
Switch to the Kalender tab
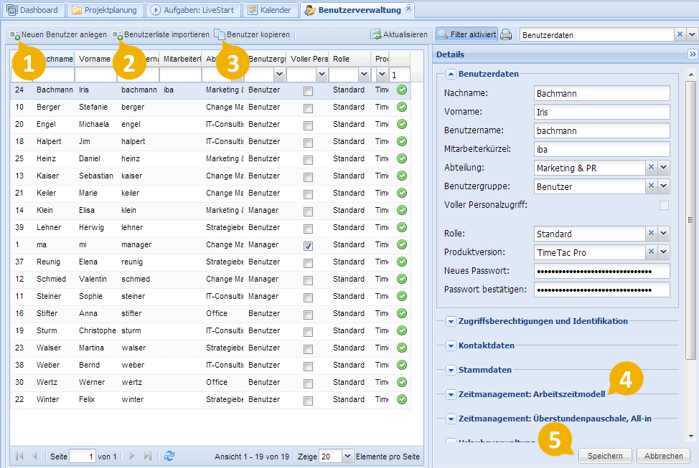tap(270, 10)
